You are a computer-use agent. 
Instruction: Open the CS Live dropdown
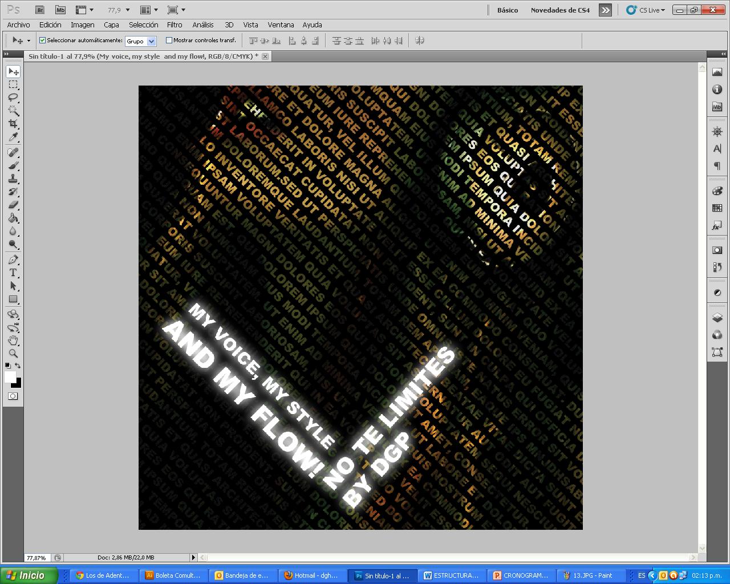646,10
